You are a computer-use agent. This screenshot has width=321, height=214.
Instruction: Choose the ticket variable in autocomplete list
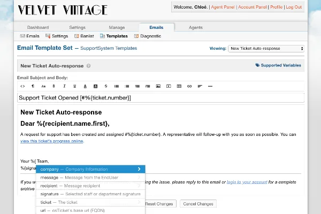coord(90,202)
